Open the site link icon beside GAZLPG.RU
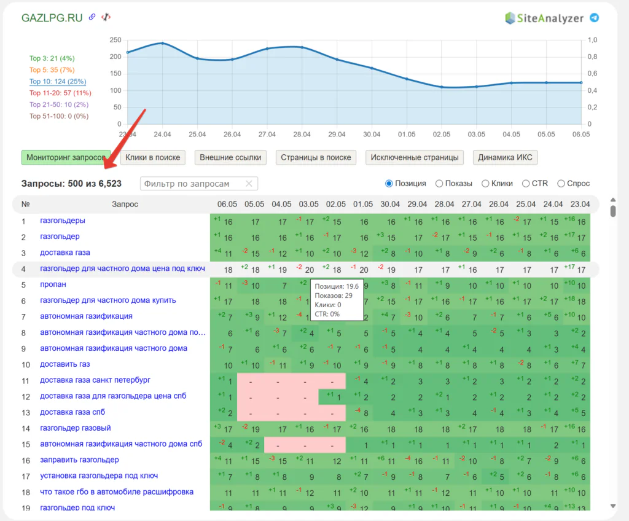 coord(92,17)
